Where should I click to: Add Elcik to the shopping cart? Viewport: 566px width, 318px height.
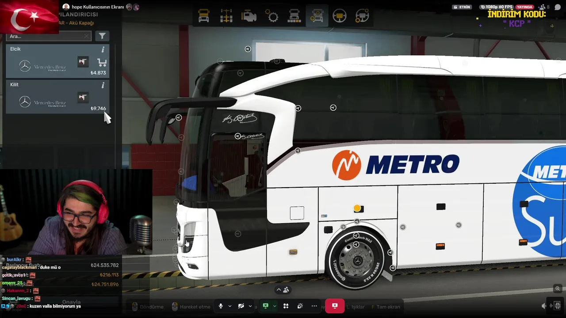click(x=102, y=62)
